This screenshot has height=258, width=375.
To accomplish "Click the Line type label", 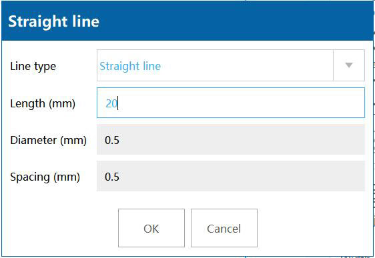I will (33, 67).
